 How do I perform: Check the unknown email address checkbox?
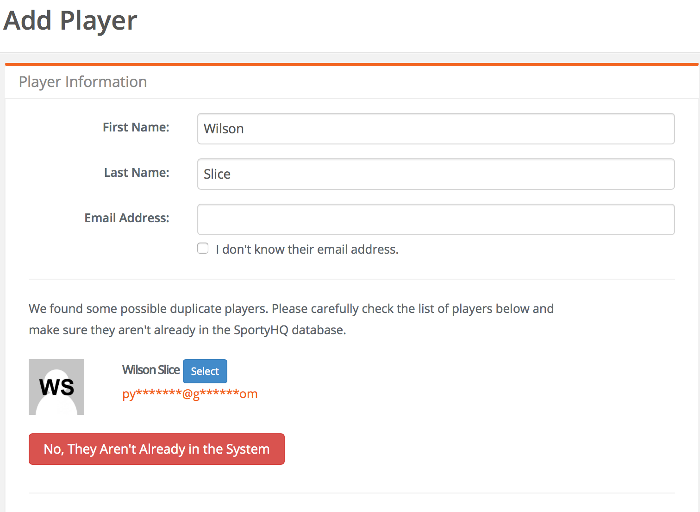pos(203,249)
